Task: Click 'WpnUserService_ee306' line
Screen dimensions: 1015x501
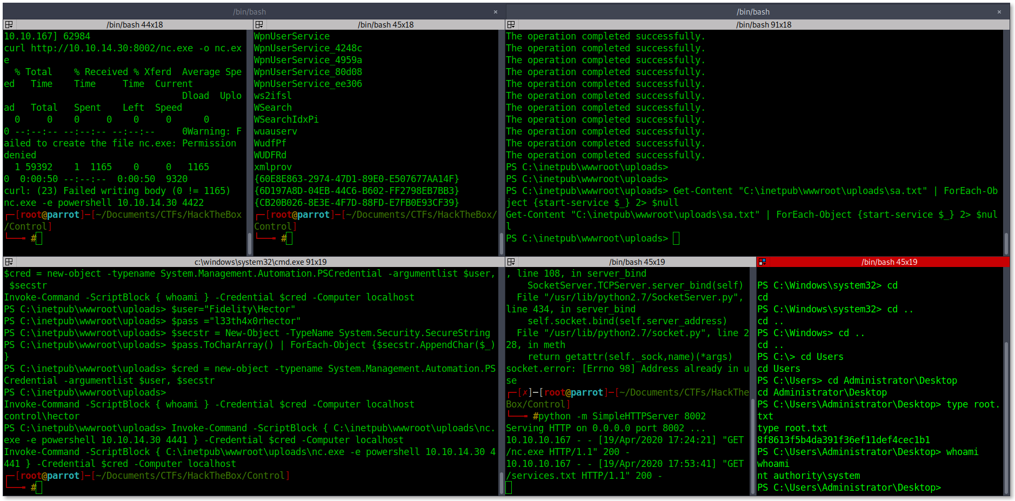Action: (308, 84)
